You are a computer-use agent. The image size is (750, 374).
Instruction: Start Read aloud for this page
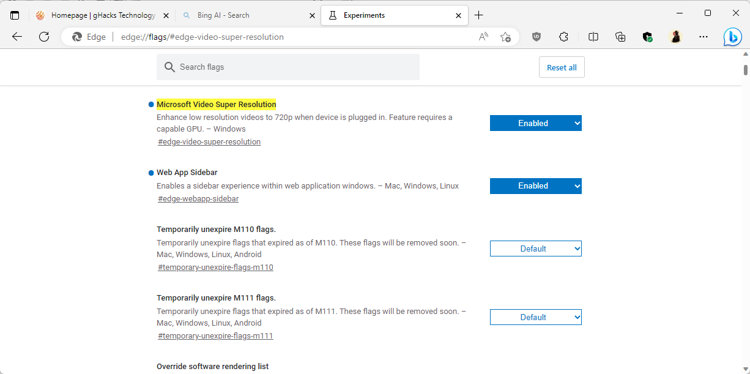(x=483, y=37)
